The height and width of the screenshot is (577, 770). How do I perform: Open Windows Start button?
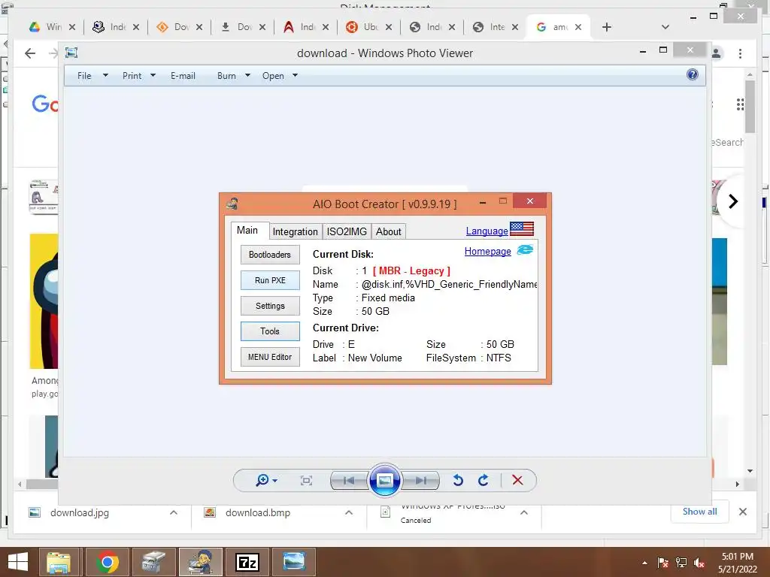click(18, 562)
